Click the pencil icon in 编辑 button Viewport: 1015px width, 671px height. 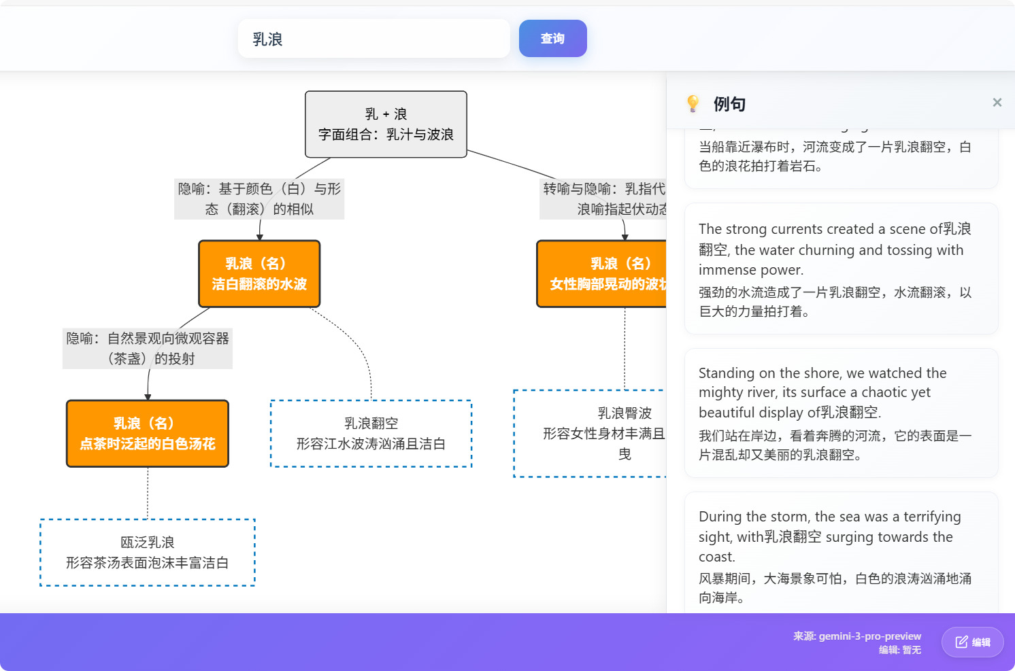pyautogui.click(x=961, y=642)
